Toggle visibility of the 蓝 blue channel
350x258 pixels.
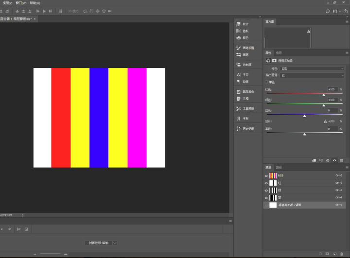point(266,198)
